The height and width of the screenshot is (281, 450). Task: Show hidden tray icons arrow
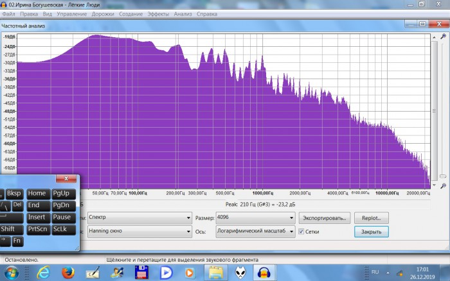click(388, 273)
